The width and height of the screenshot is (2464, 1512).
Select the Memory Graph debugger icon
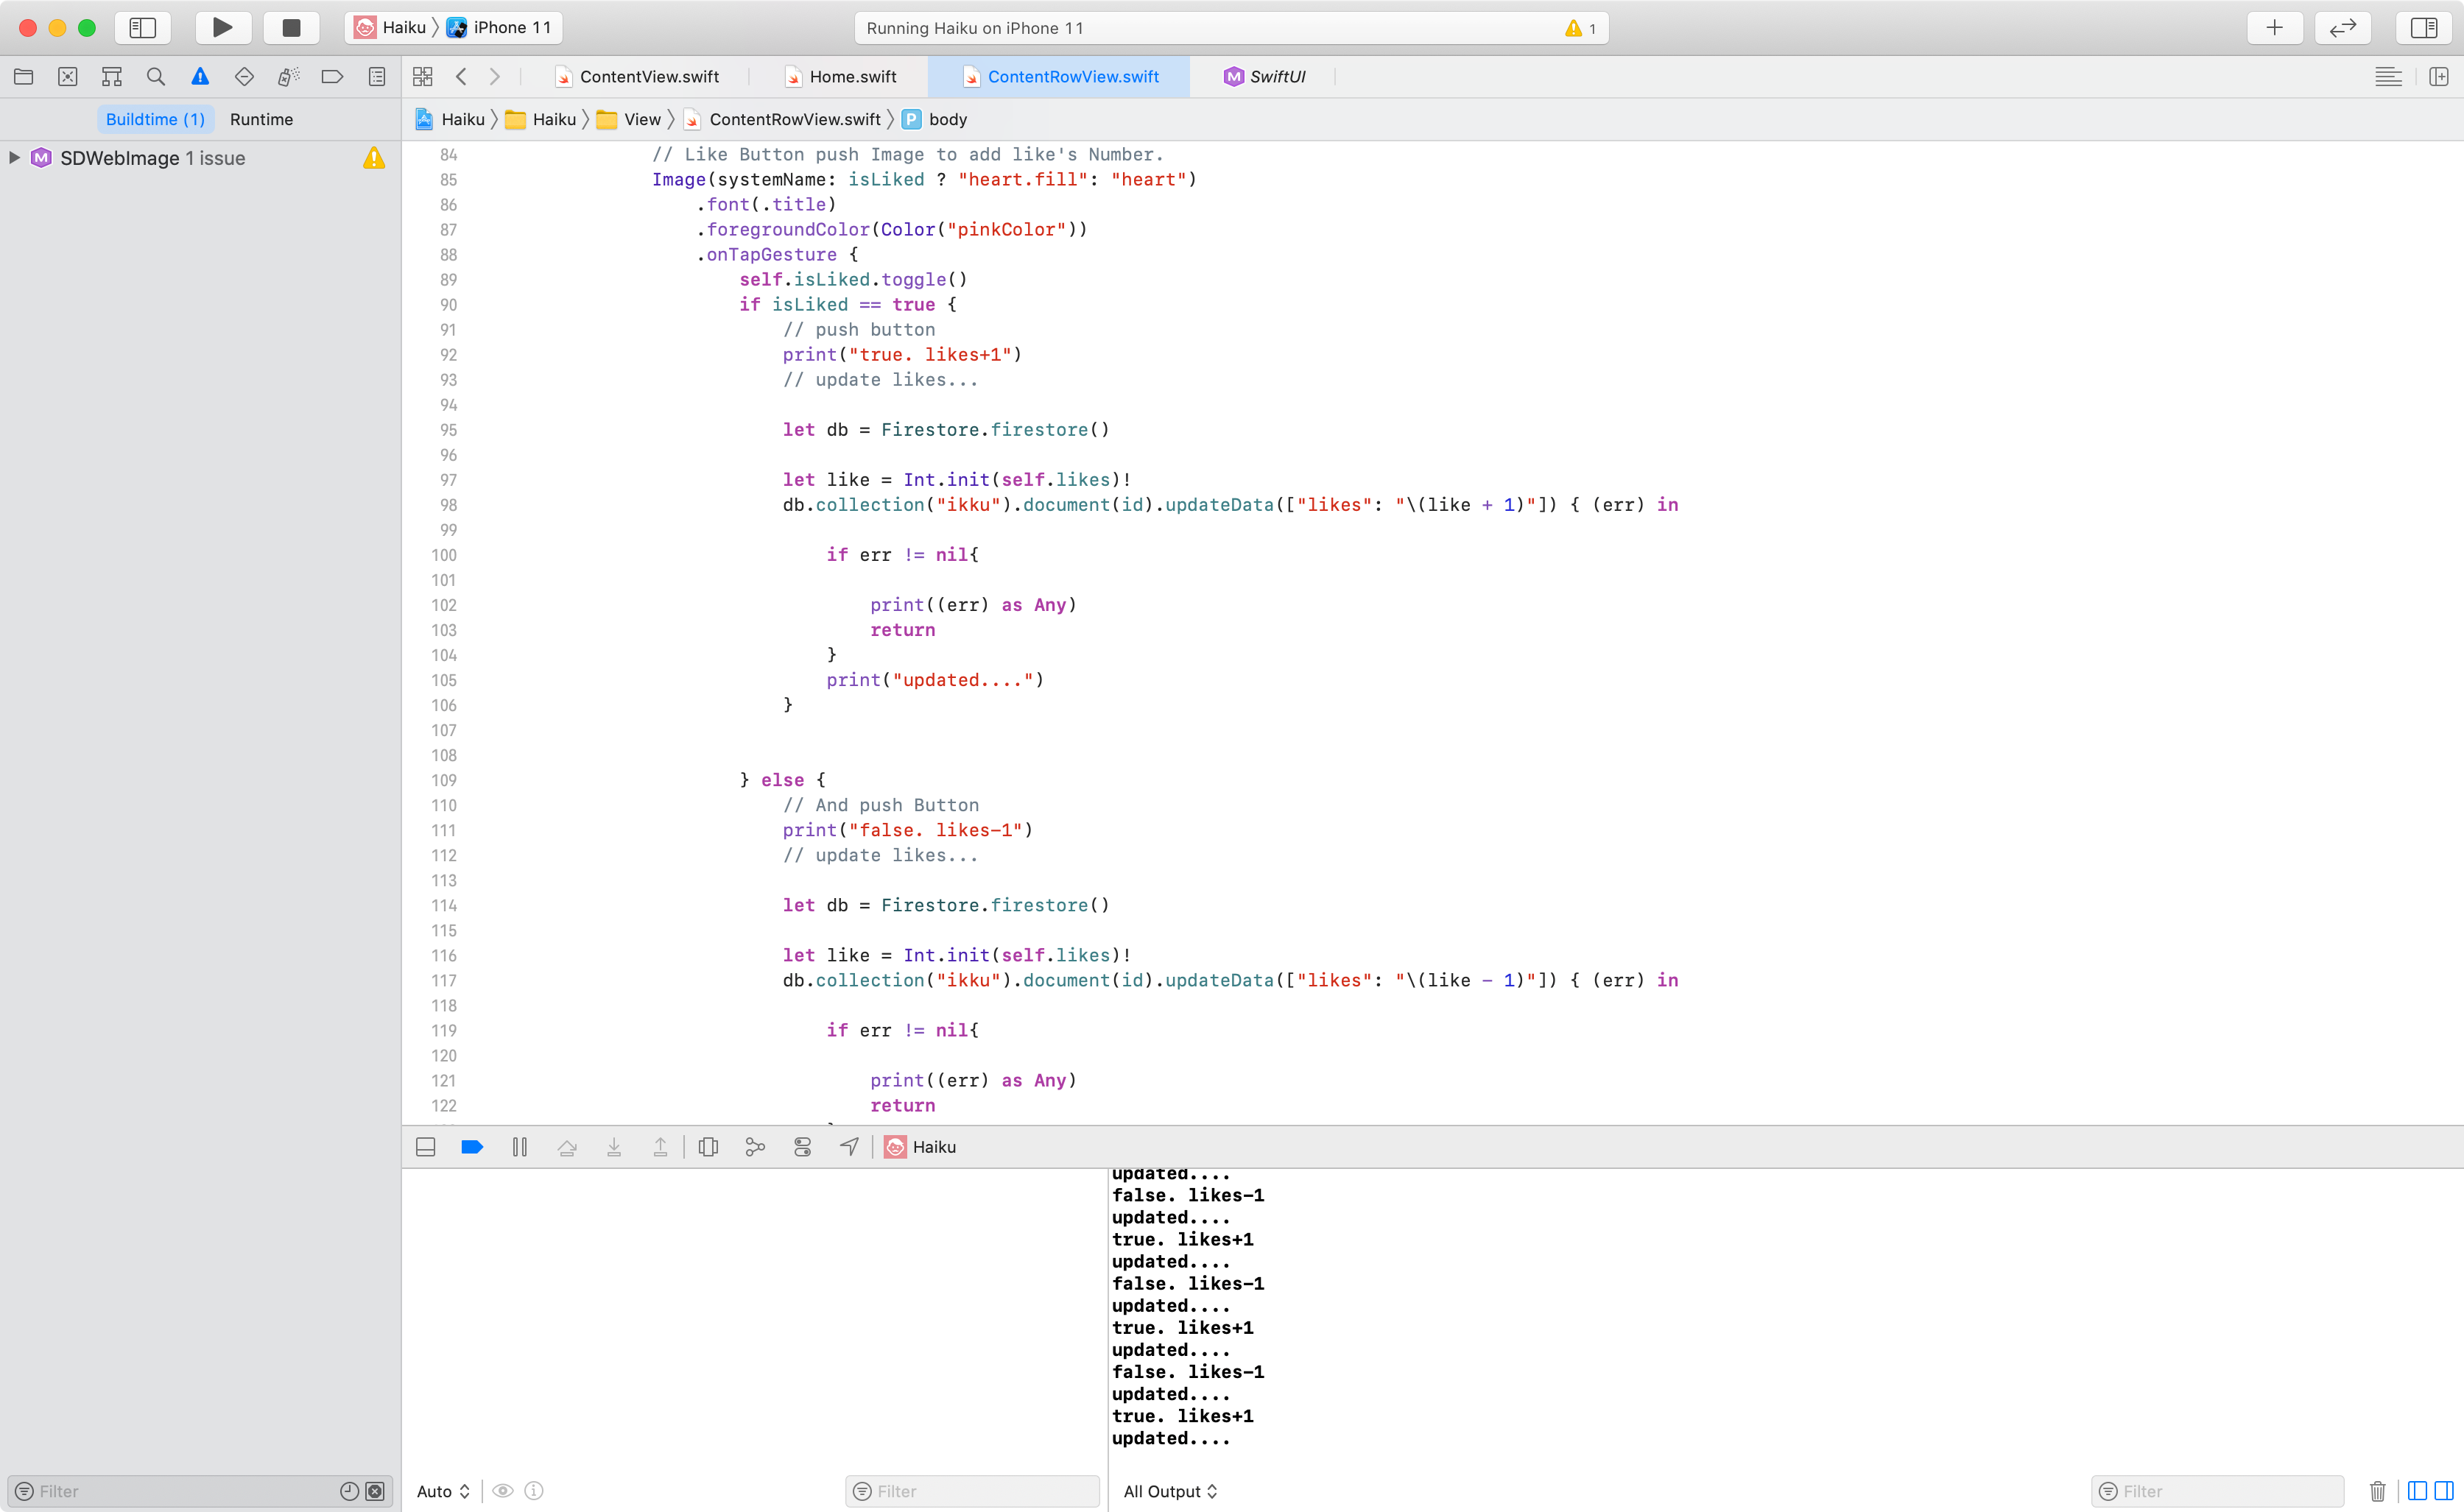(756, 1147)
